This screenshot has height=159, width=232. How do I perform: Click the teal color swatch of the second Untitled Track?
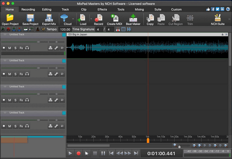(x=64, y=61)
